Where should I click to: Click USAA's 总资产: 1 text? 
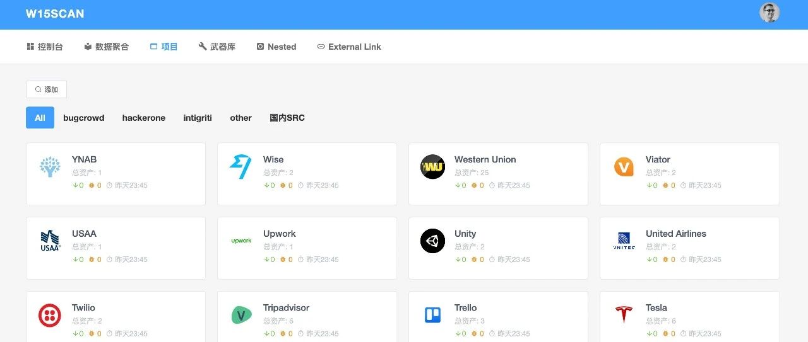[87, 247]
